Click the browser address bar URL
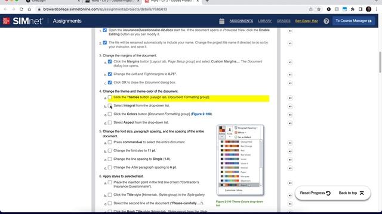Image resolution: width=382 pixels, height=214 pixels. pos(105,10)
